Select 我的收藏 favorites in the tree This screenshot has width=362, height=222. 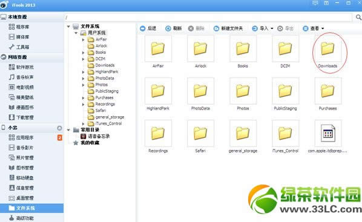click(x=86, y=143)
